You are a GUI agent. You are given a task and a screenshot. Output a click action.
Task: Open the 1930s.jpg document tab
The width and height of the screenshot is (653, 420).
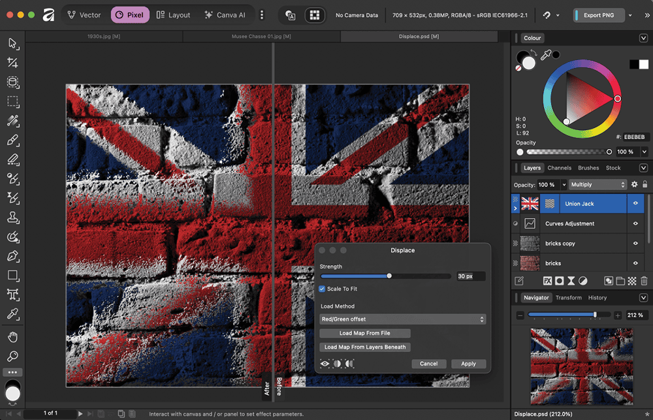click(104, 37)
